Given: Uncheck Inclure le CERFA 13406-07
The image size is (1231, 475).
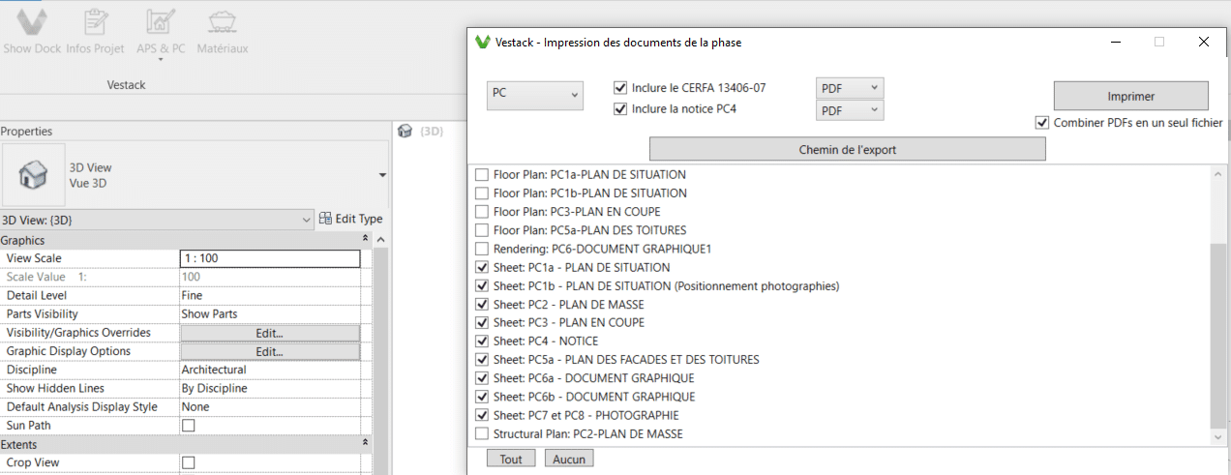Looking at the screenshot, I should (621, 88).
